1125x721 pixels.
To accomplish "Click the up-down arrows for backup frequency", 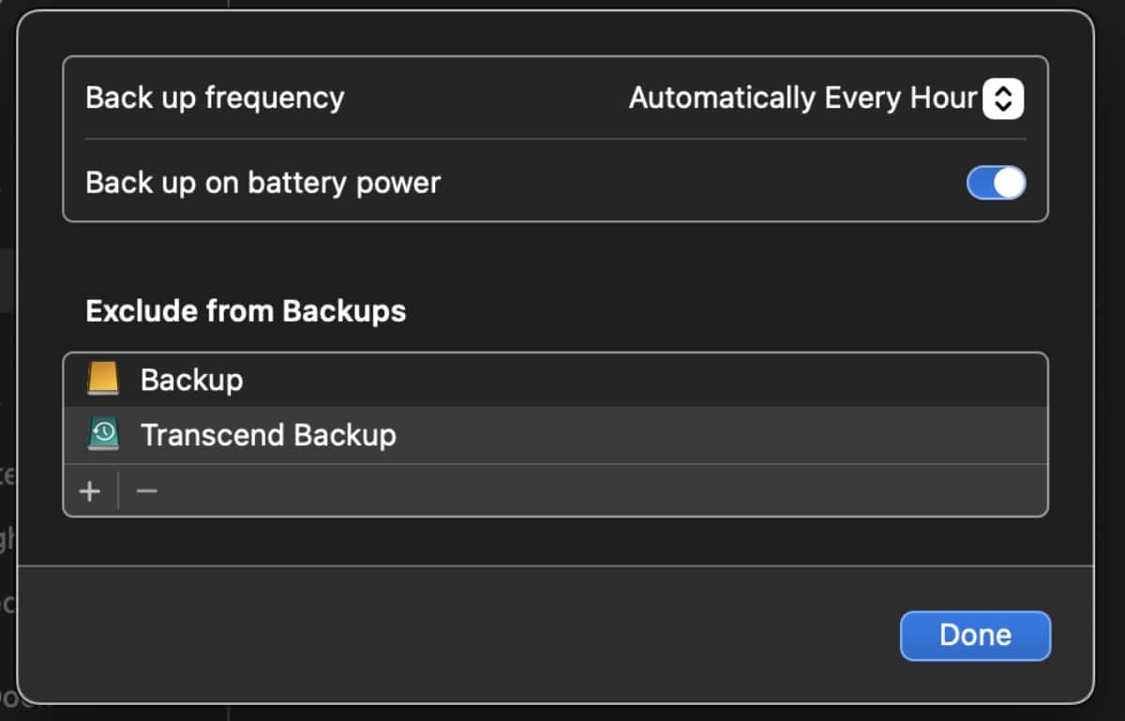I will (1002, 98).
